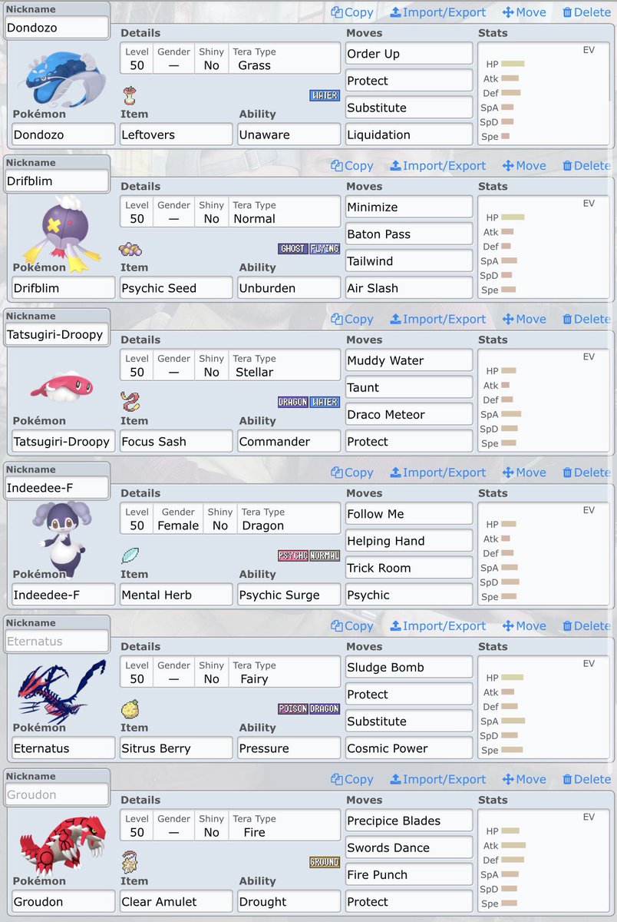This screenshot has height=922, width=617.
Task: Click Tatsugiri's Dragon type badge
Action: [293, 402]
